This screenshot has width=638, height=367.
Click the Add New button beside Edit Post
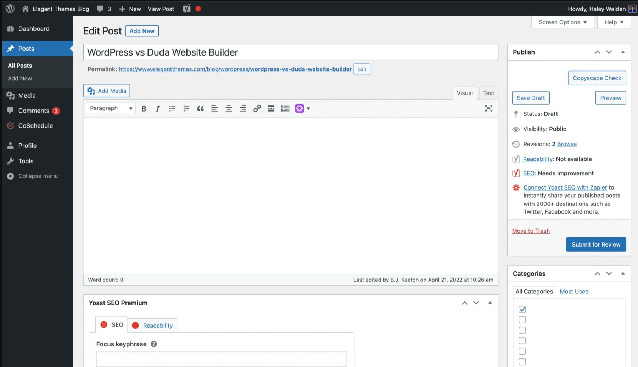142,31
